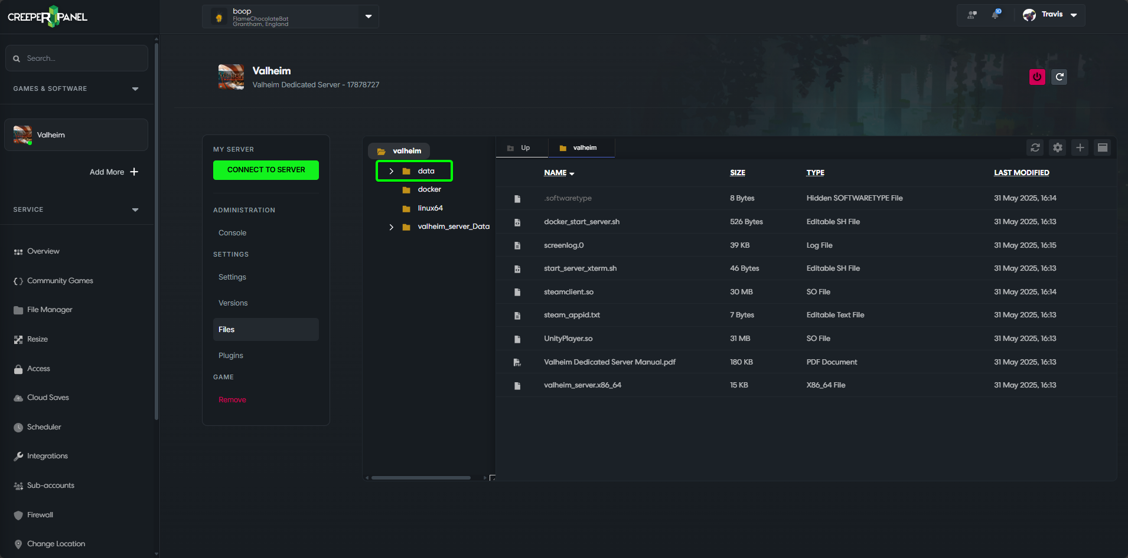The image size is (1128, 558).
Task: Click the CreeperPanel logo
Action: pyautogui.click(x=47, y=17)
